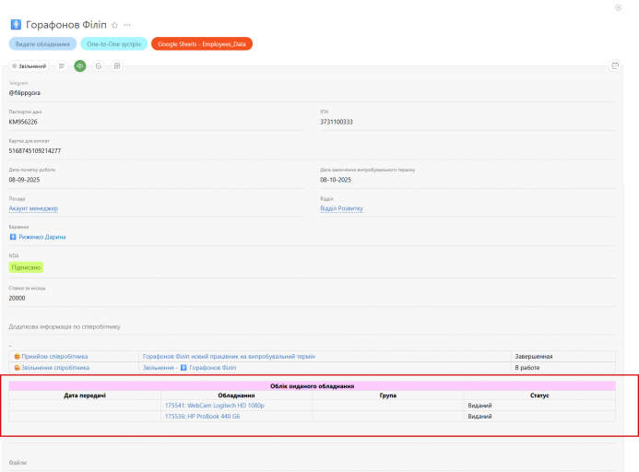Image resolution: width=639 pixels, height=472 pixels.
Task: Click the contact icon beside Риженко Дарина
Action: pyautogui.click(x=13, y=237)
